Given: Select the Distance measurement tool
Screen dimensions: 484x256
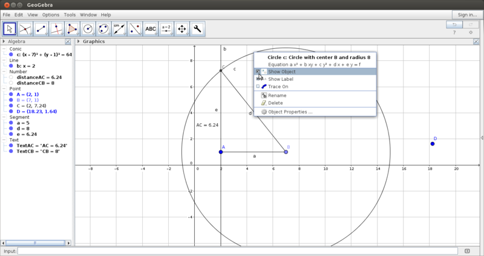Looking at the screenshot, I should click(119, 29).
